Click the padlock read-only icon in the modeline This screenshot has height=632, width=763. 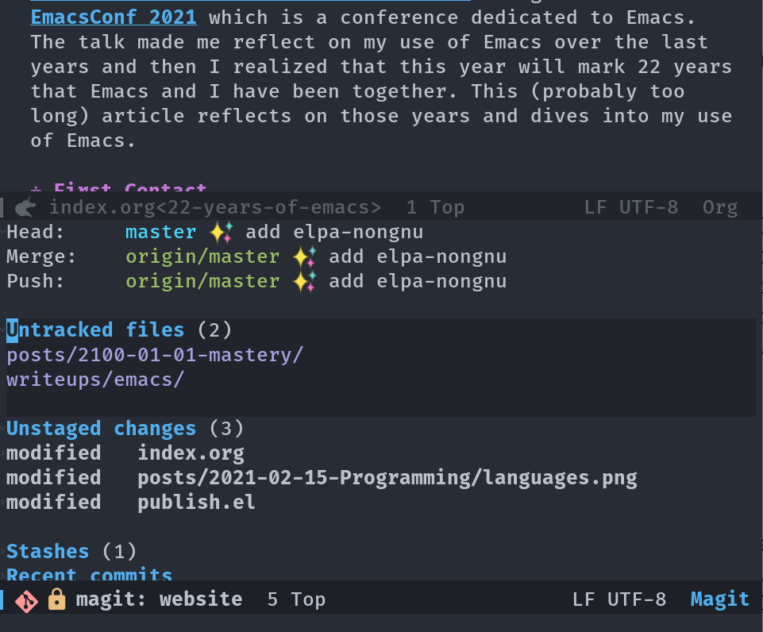click(x=57, y=599)
